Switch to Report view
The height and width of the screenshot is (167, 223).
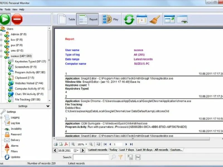click(x=87, y=19)
